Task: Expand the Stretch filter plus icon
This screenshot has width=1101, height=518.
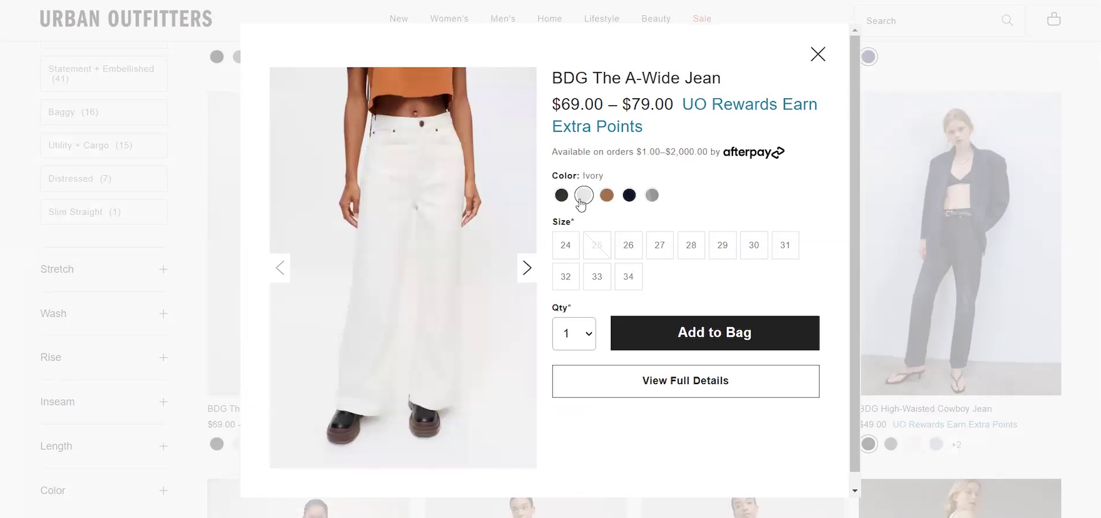Action: click(x=163, y=270)
